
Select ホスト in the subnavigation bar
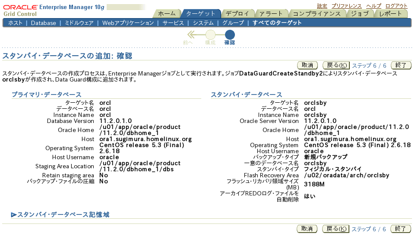click(16, 23)
